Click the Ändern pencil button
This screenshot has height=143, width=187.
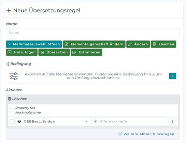pyautogui.click(x=138, y=44)
